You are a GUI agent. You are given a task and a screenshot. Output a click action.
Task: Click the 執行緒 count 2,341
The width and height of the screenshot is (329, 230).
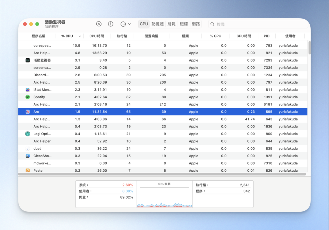click(245, 185)
